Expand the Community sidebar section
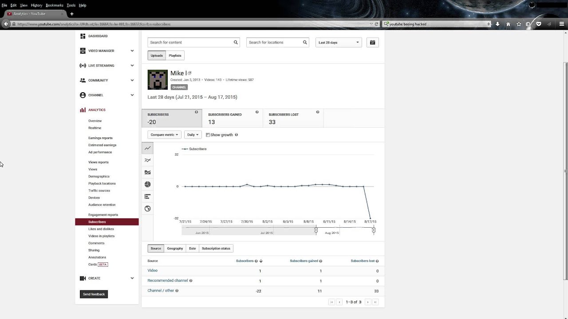The width and height of the screenshot is (568, 319). [132, 80]
